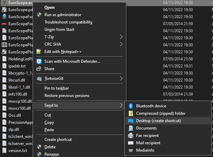Click the TortoiseGit turtle icon
This screenshot has height=157, width=213.
[39, 78]
